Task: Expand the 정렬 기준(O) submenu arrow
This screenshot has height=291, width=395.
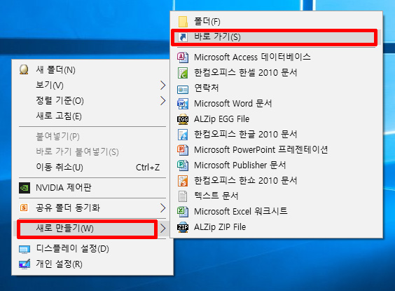Action: (x=163, y=101)
